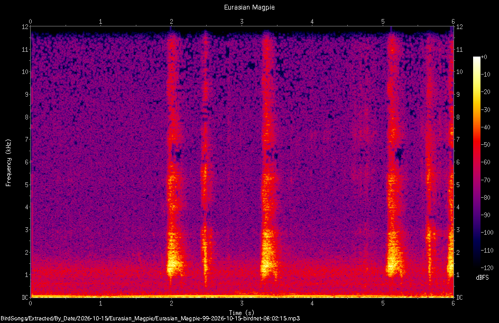
Task: Click the "-80" color scale value
Action: (485, 198)
